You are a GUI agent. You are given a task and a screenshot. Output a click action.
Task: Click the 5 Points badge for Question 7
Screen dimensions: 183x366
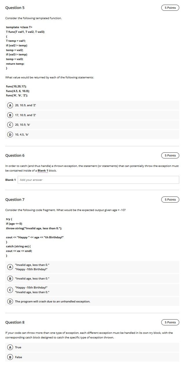[x=170, y=199]
